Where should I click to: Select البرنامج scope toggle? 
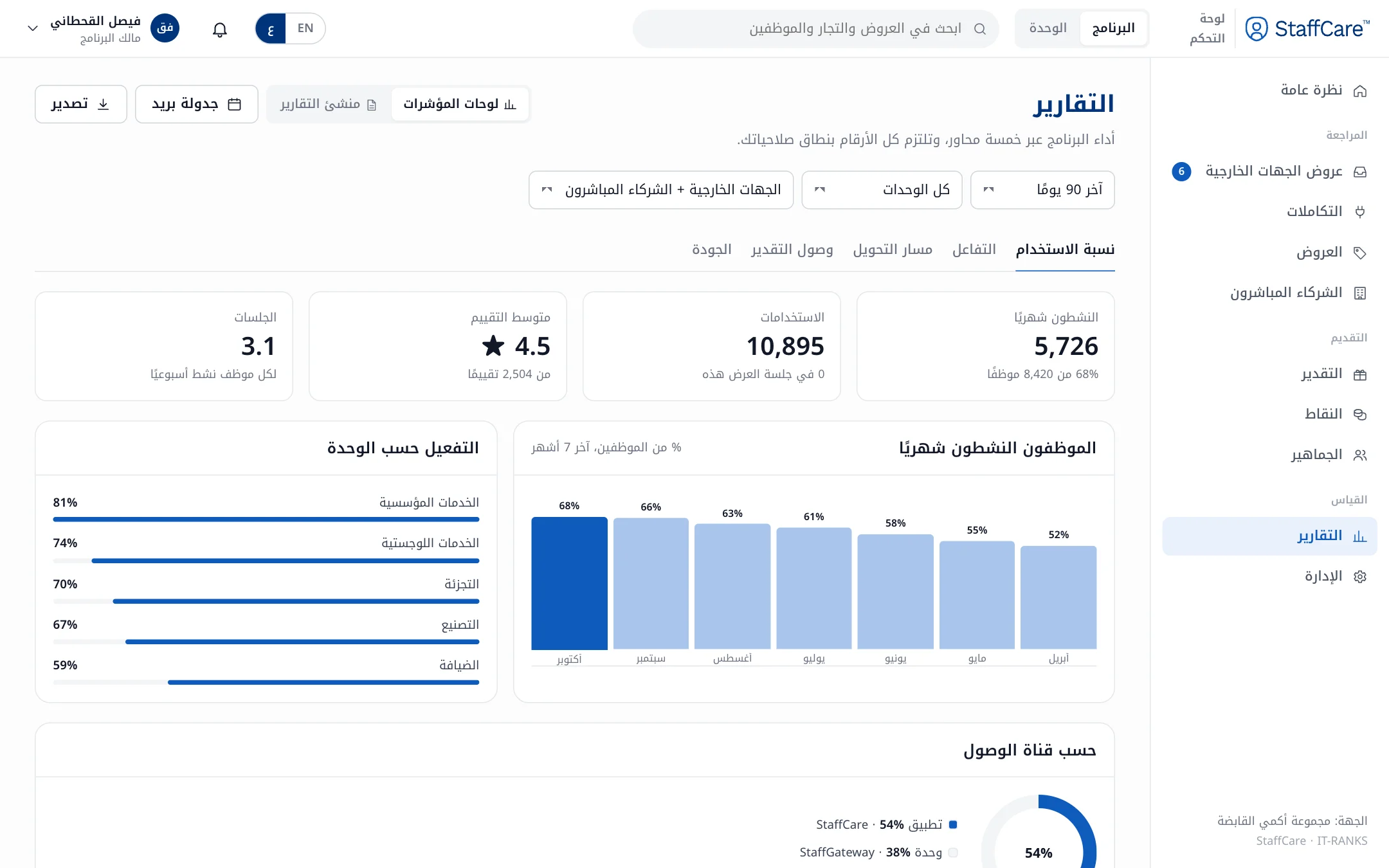1114,28
